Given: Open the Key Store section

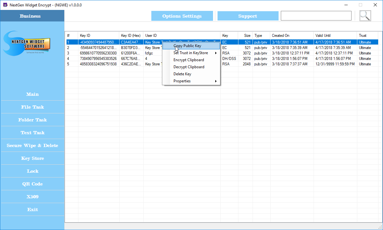Looking at the screenshot, I should coord(32,158).
